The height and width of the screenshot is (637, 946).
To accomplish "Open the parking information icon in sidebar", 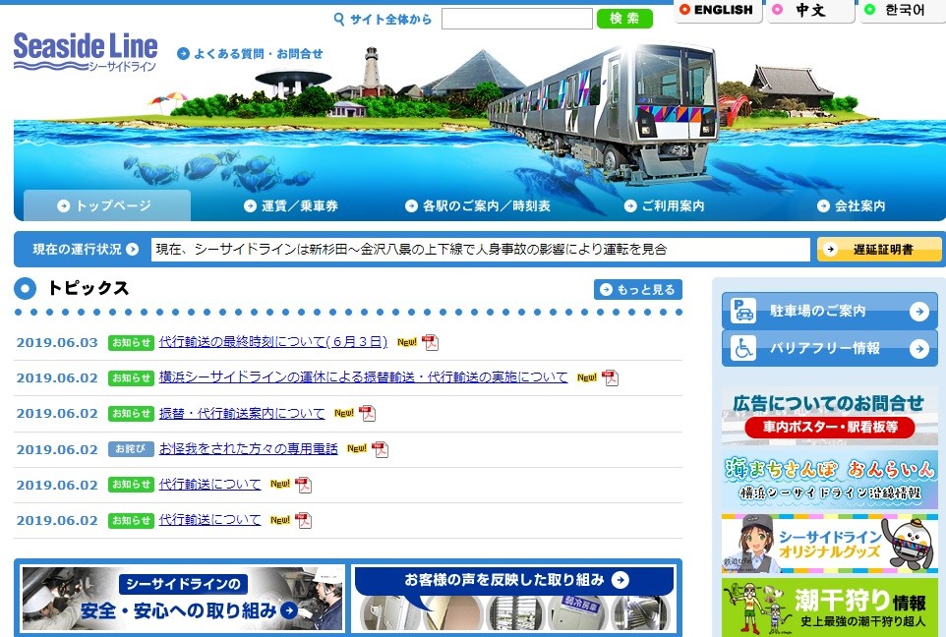I will coord(741,311).
